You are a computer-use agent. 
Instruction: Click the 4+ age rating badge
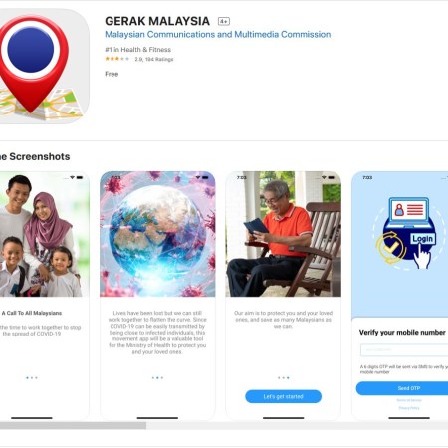pos(224,21)
